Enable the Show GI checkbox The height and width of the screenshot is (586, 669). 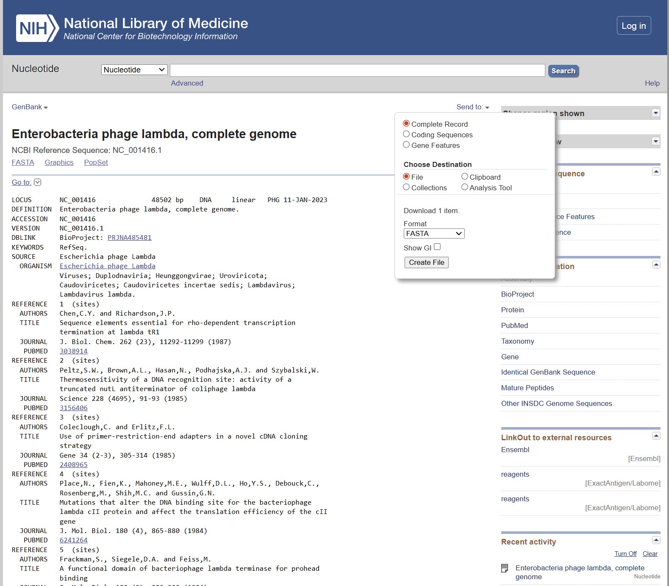point(437,247)
